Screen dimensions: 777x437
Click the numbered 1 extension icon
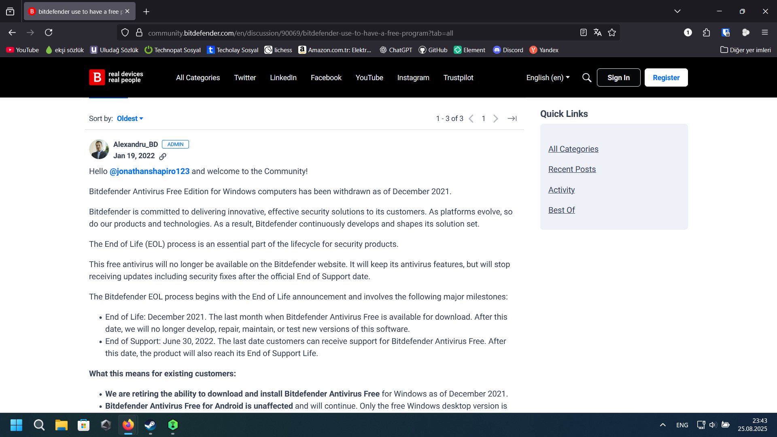coord(688,32)
